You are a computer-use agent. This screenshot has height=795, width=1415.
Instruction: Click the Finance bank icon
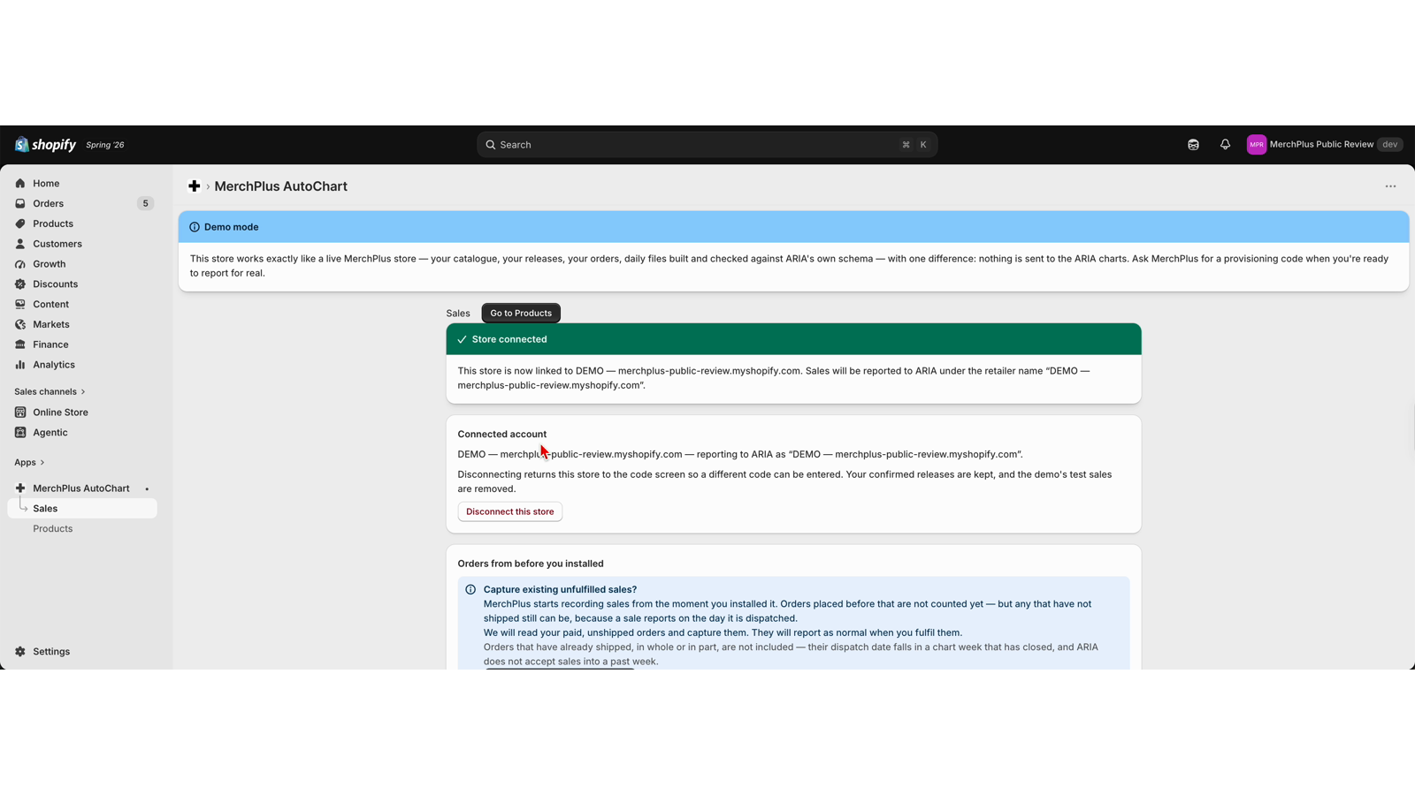point(20,344)
